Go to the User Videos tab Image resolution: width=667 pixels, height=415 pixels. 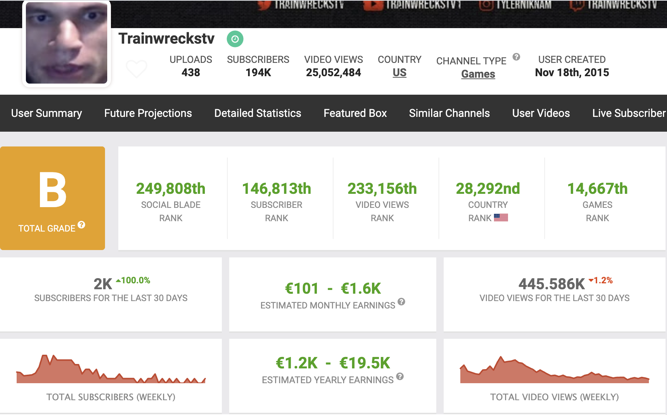(x=541, y=113)
